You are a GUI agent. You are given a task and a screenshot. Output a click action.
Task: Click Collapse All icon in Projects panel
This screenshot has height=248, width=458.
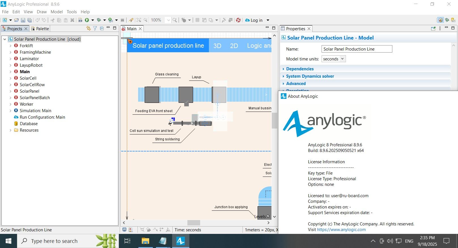[x=102, y=28]
